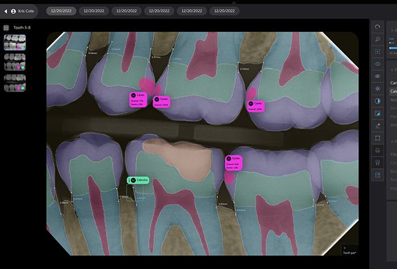
Task: Open the second 12/20/2022 date tab
Action: tap(94, 11)
